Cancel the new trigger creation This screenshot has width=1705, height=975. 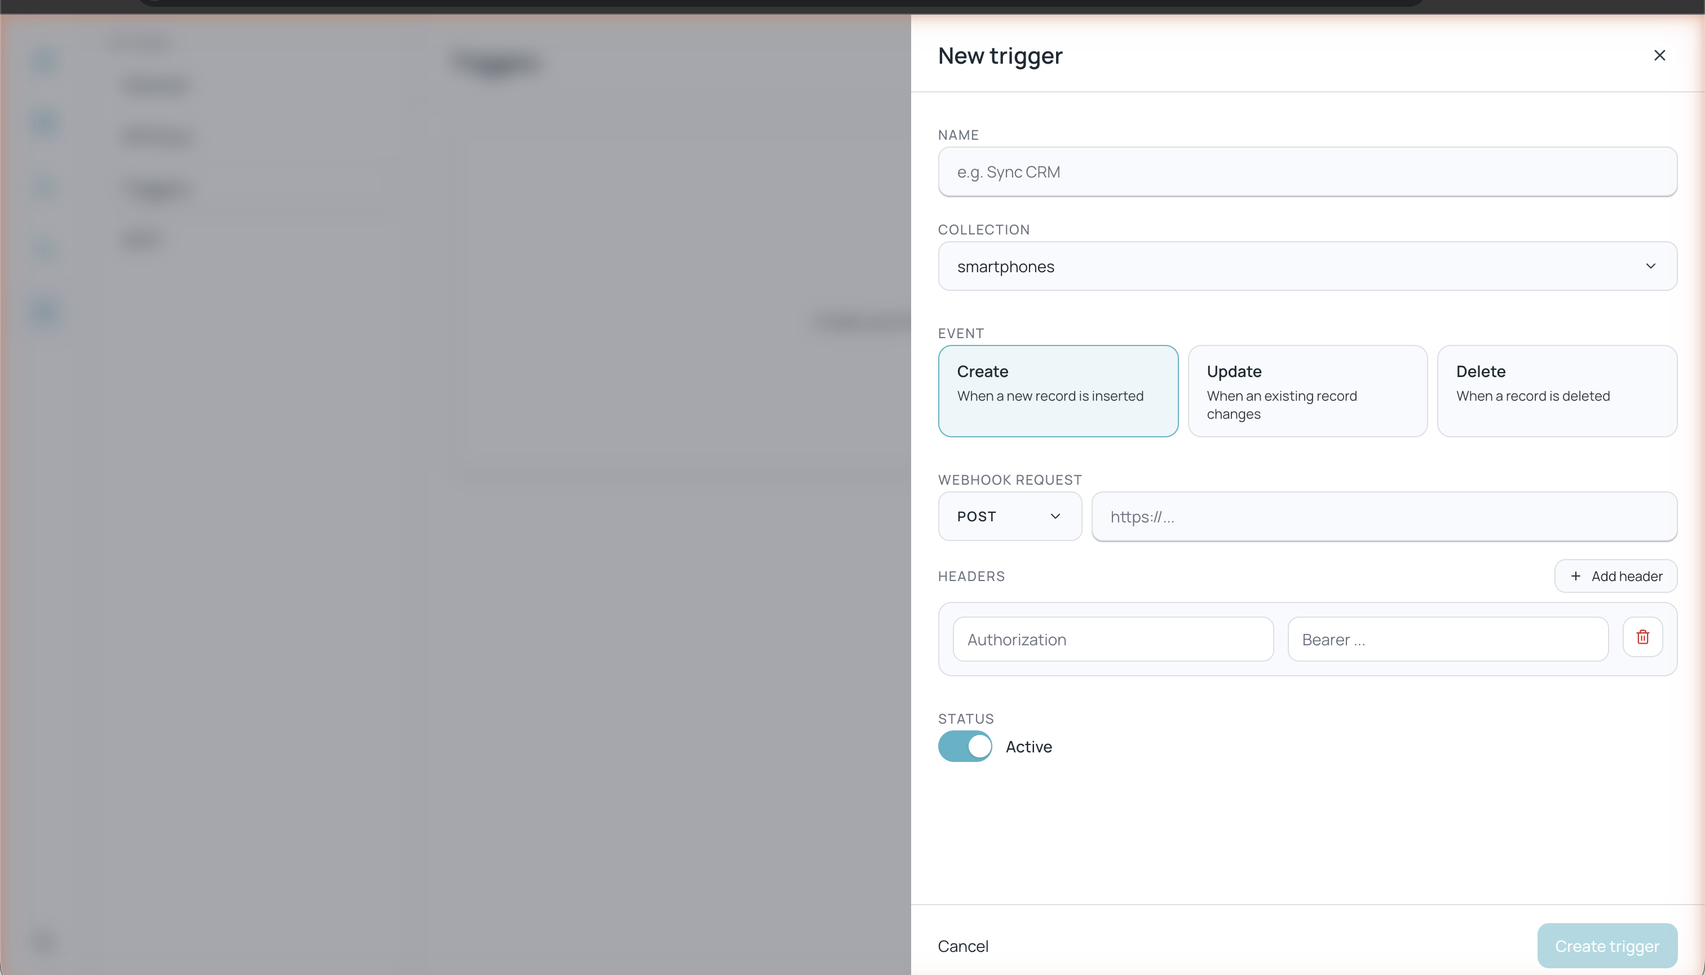[x=962, y=946]
